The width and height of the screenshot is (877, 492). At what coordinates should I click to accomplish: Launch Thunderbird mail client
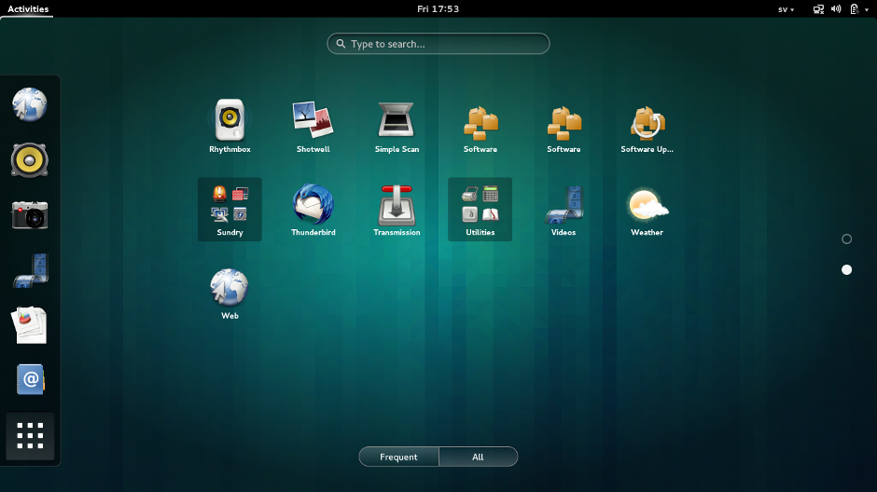coord(313,210)
